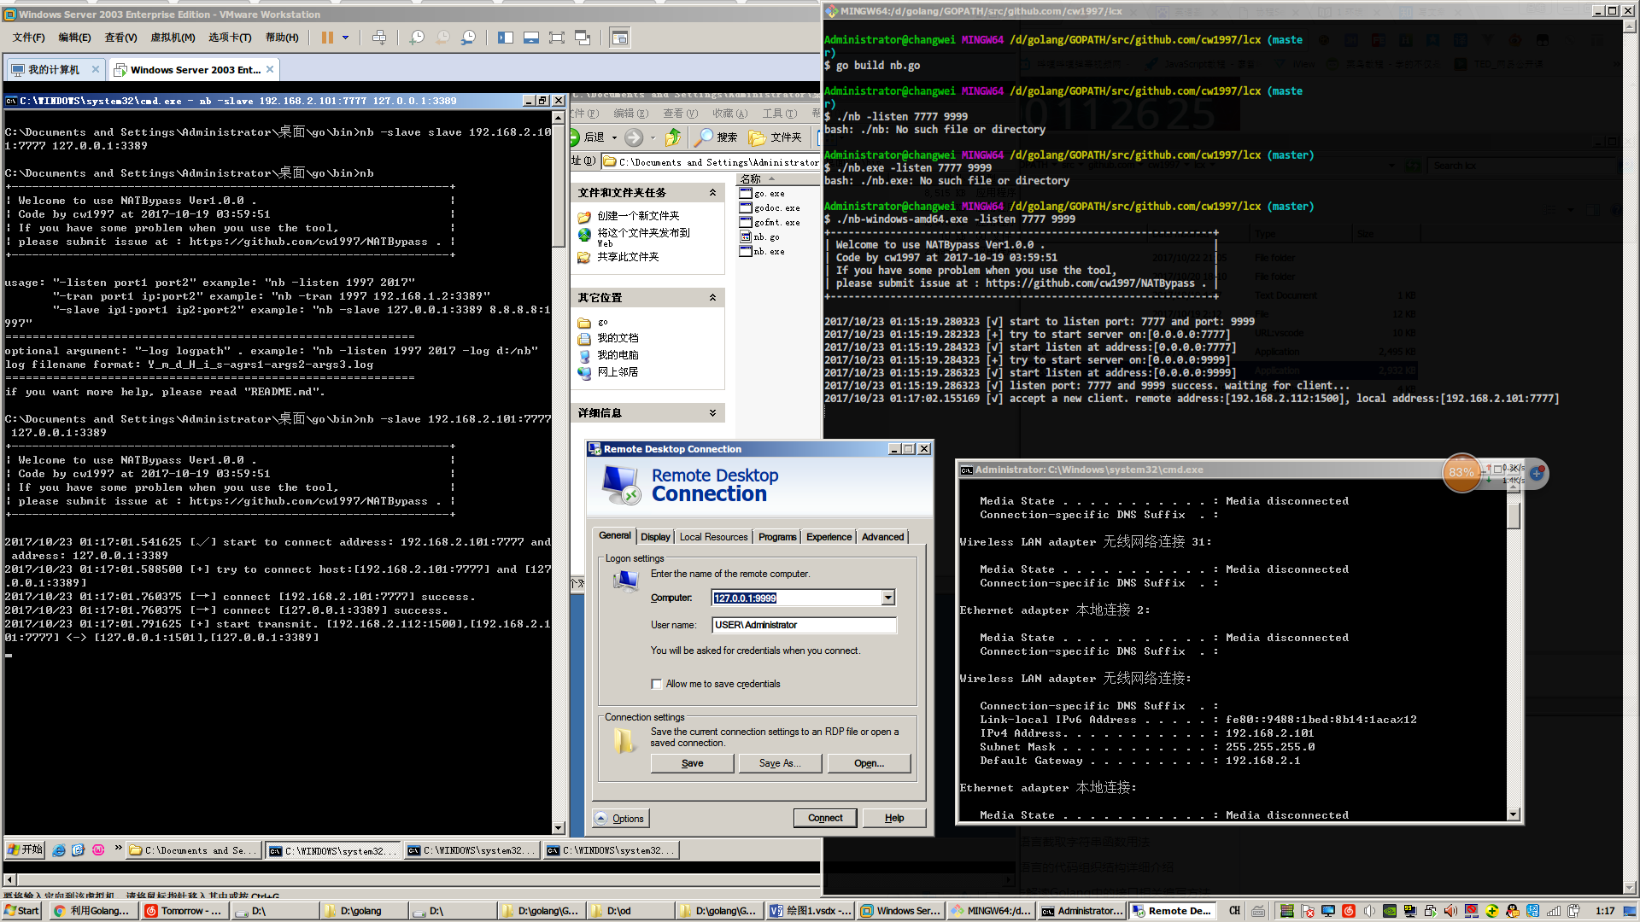Select the godoc.exe file in the Explorer list
This screenshot has width=1640, height=922.
click(x=770, y=208)
